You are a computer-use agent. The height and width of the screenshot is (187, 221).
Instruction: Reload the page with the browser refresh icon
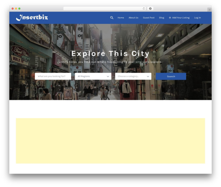[144, 8]
